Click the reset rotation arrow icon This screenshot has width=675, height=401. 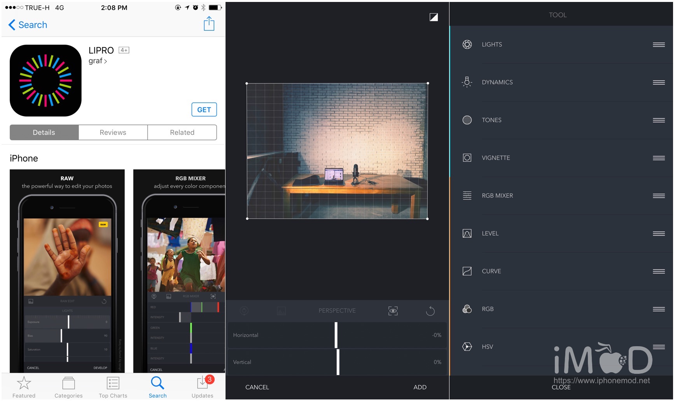tap(430, 311)
